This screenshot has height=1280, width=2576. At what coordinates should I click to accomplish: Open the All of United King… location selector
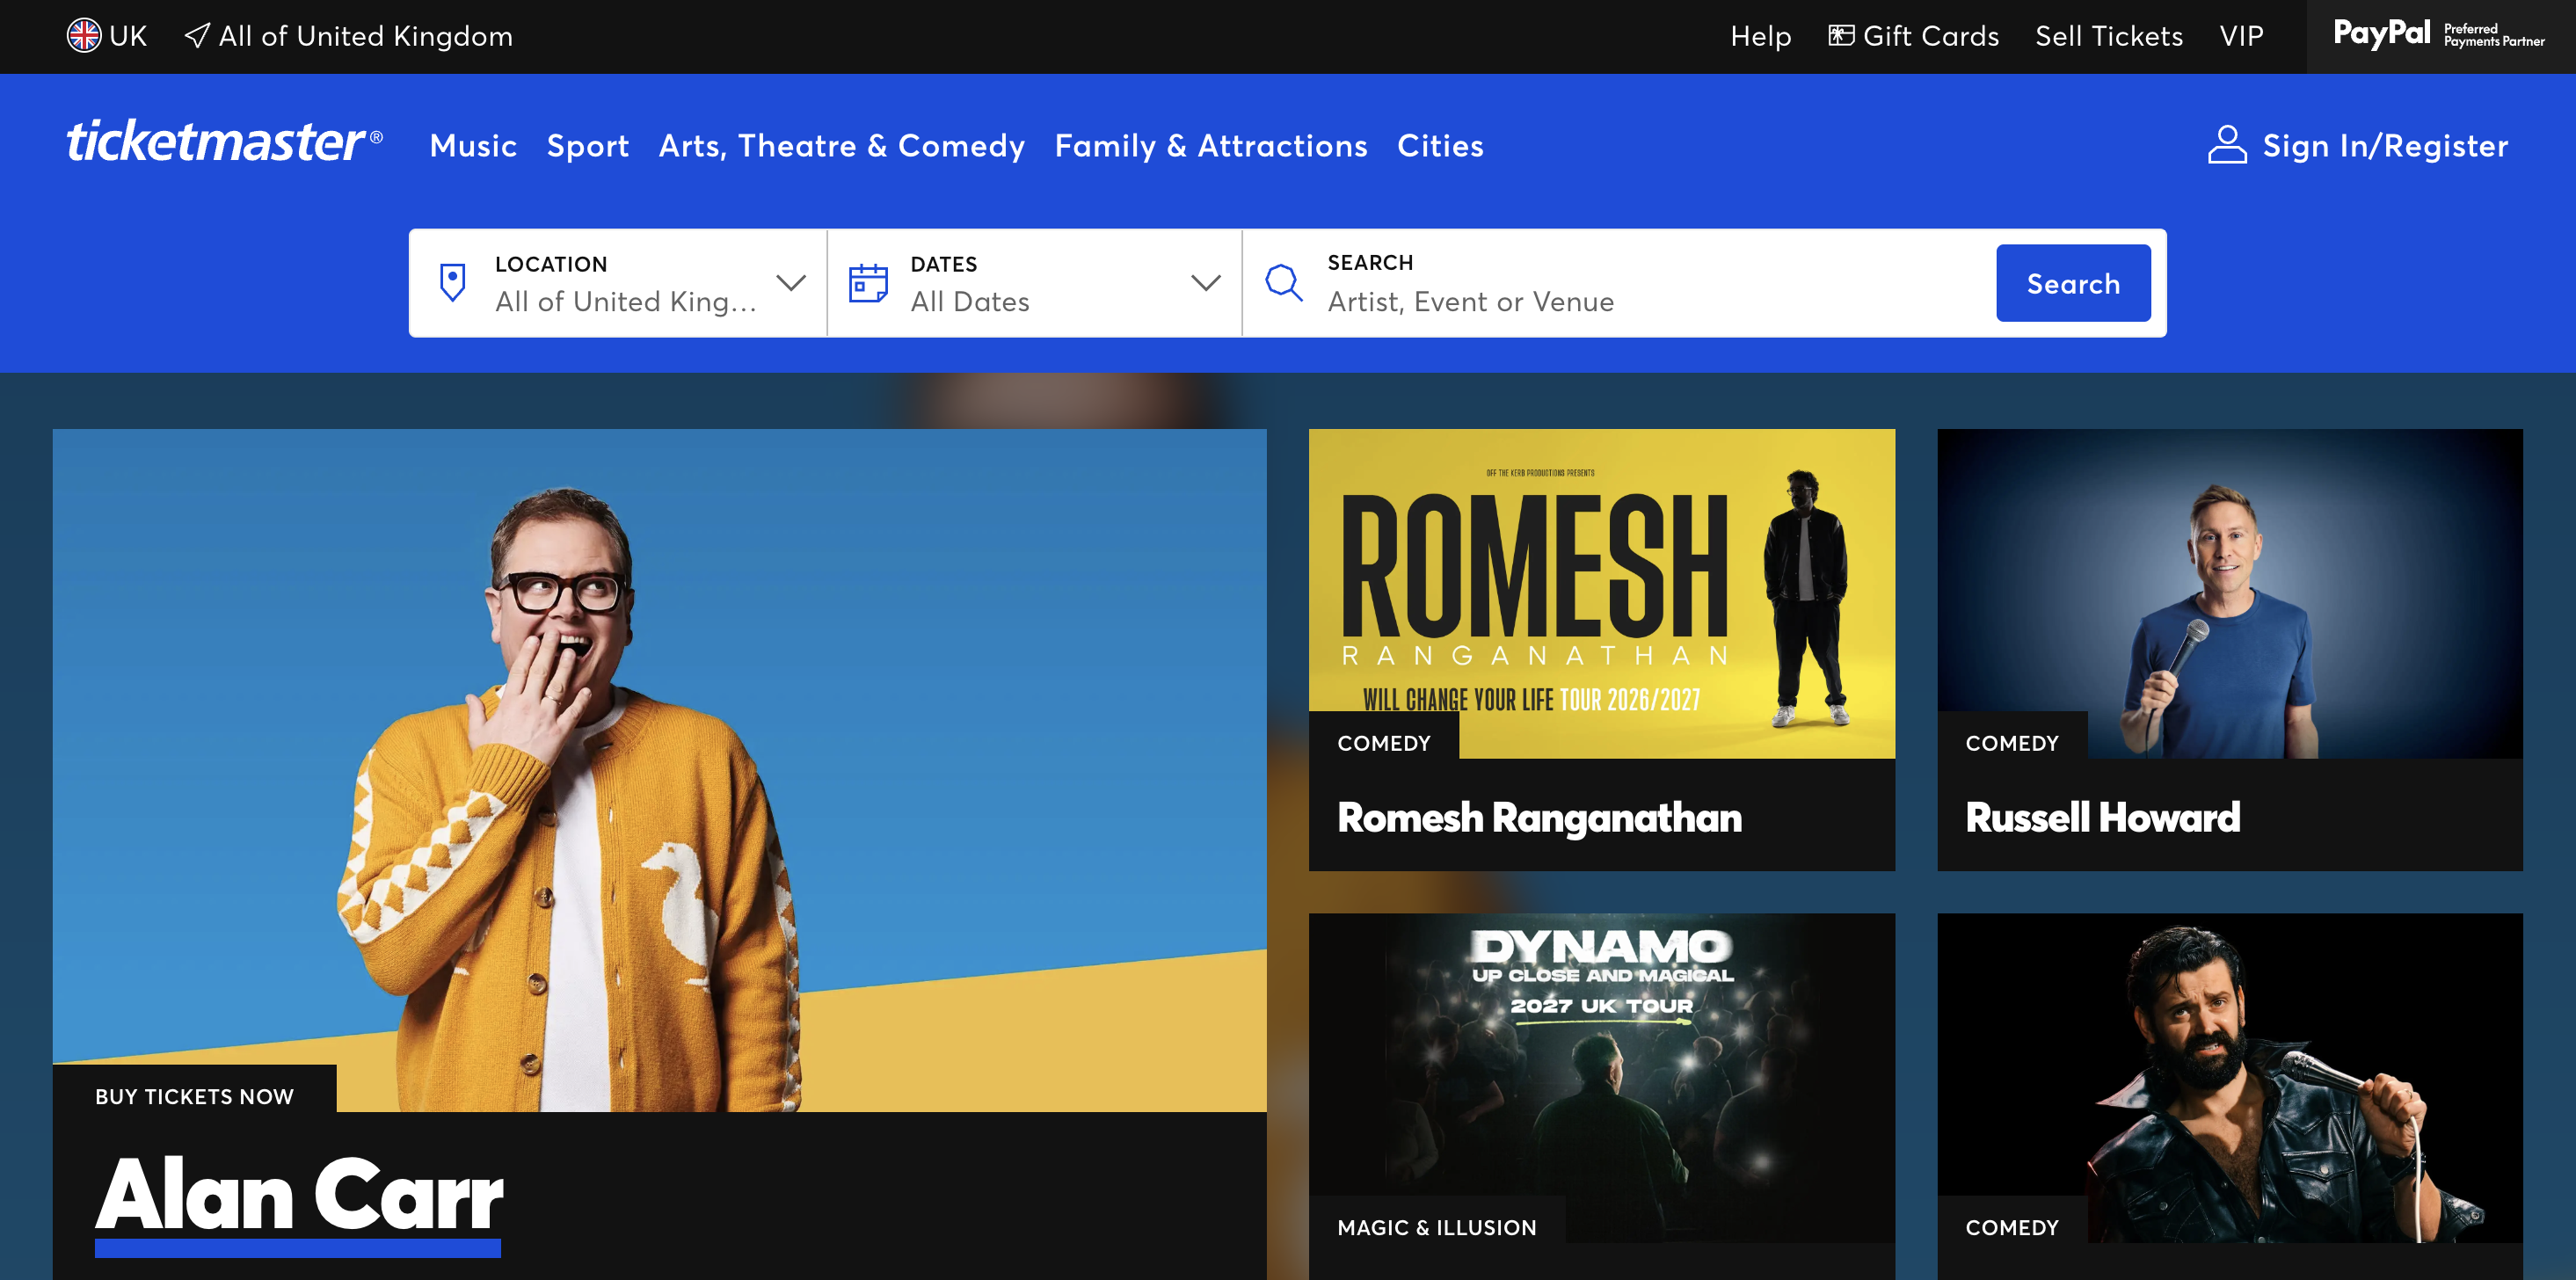pos(618,283)
